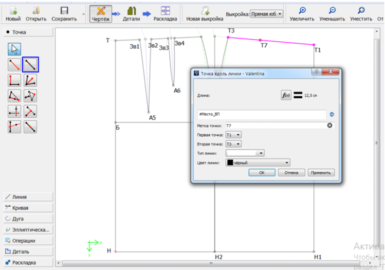Image resolution: width=385 pixels, height=270 pixels.
Task: Open the Выкройка pattern piece dropdown
Action: (x=266, y=14)
